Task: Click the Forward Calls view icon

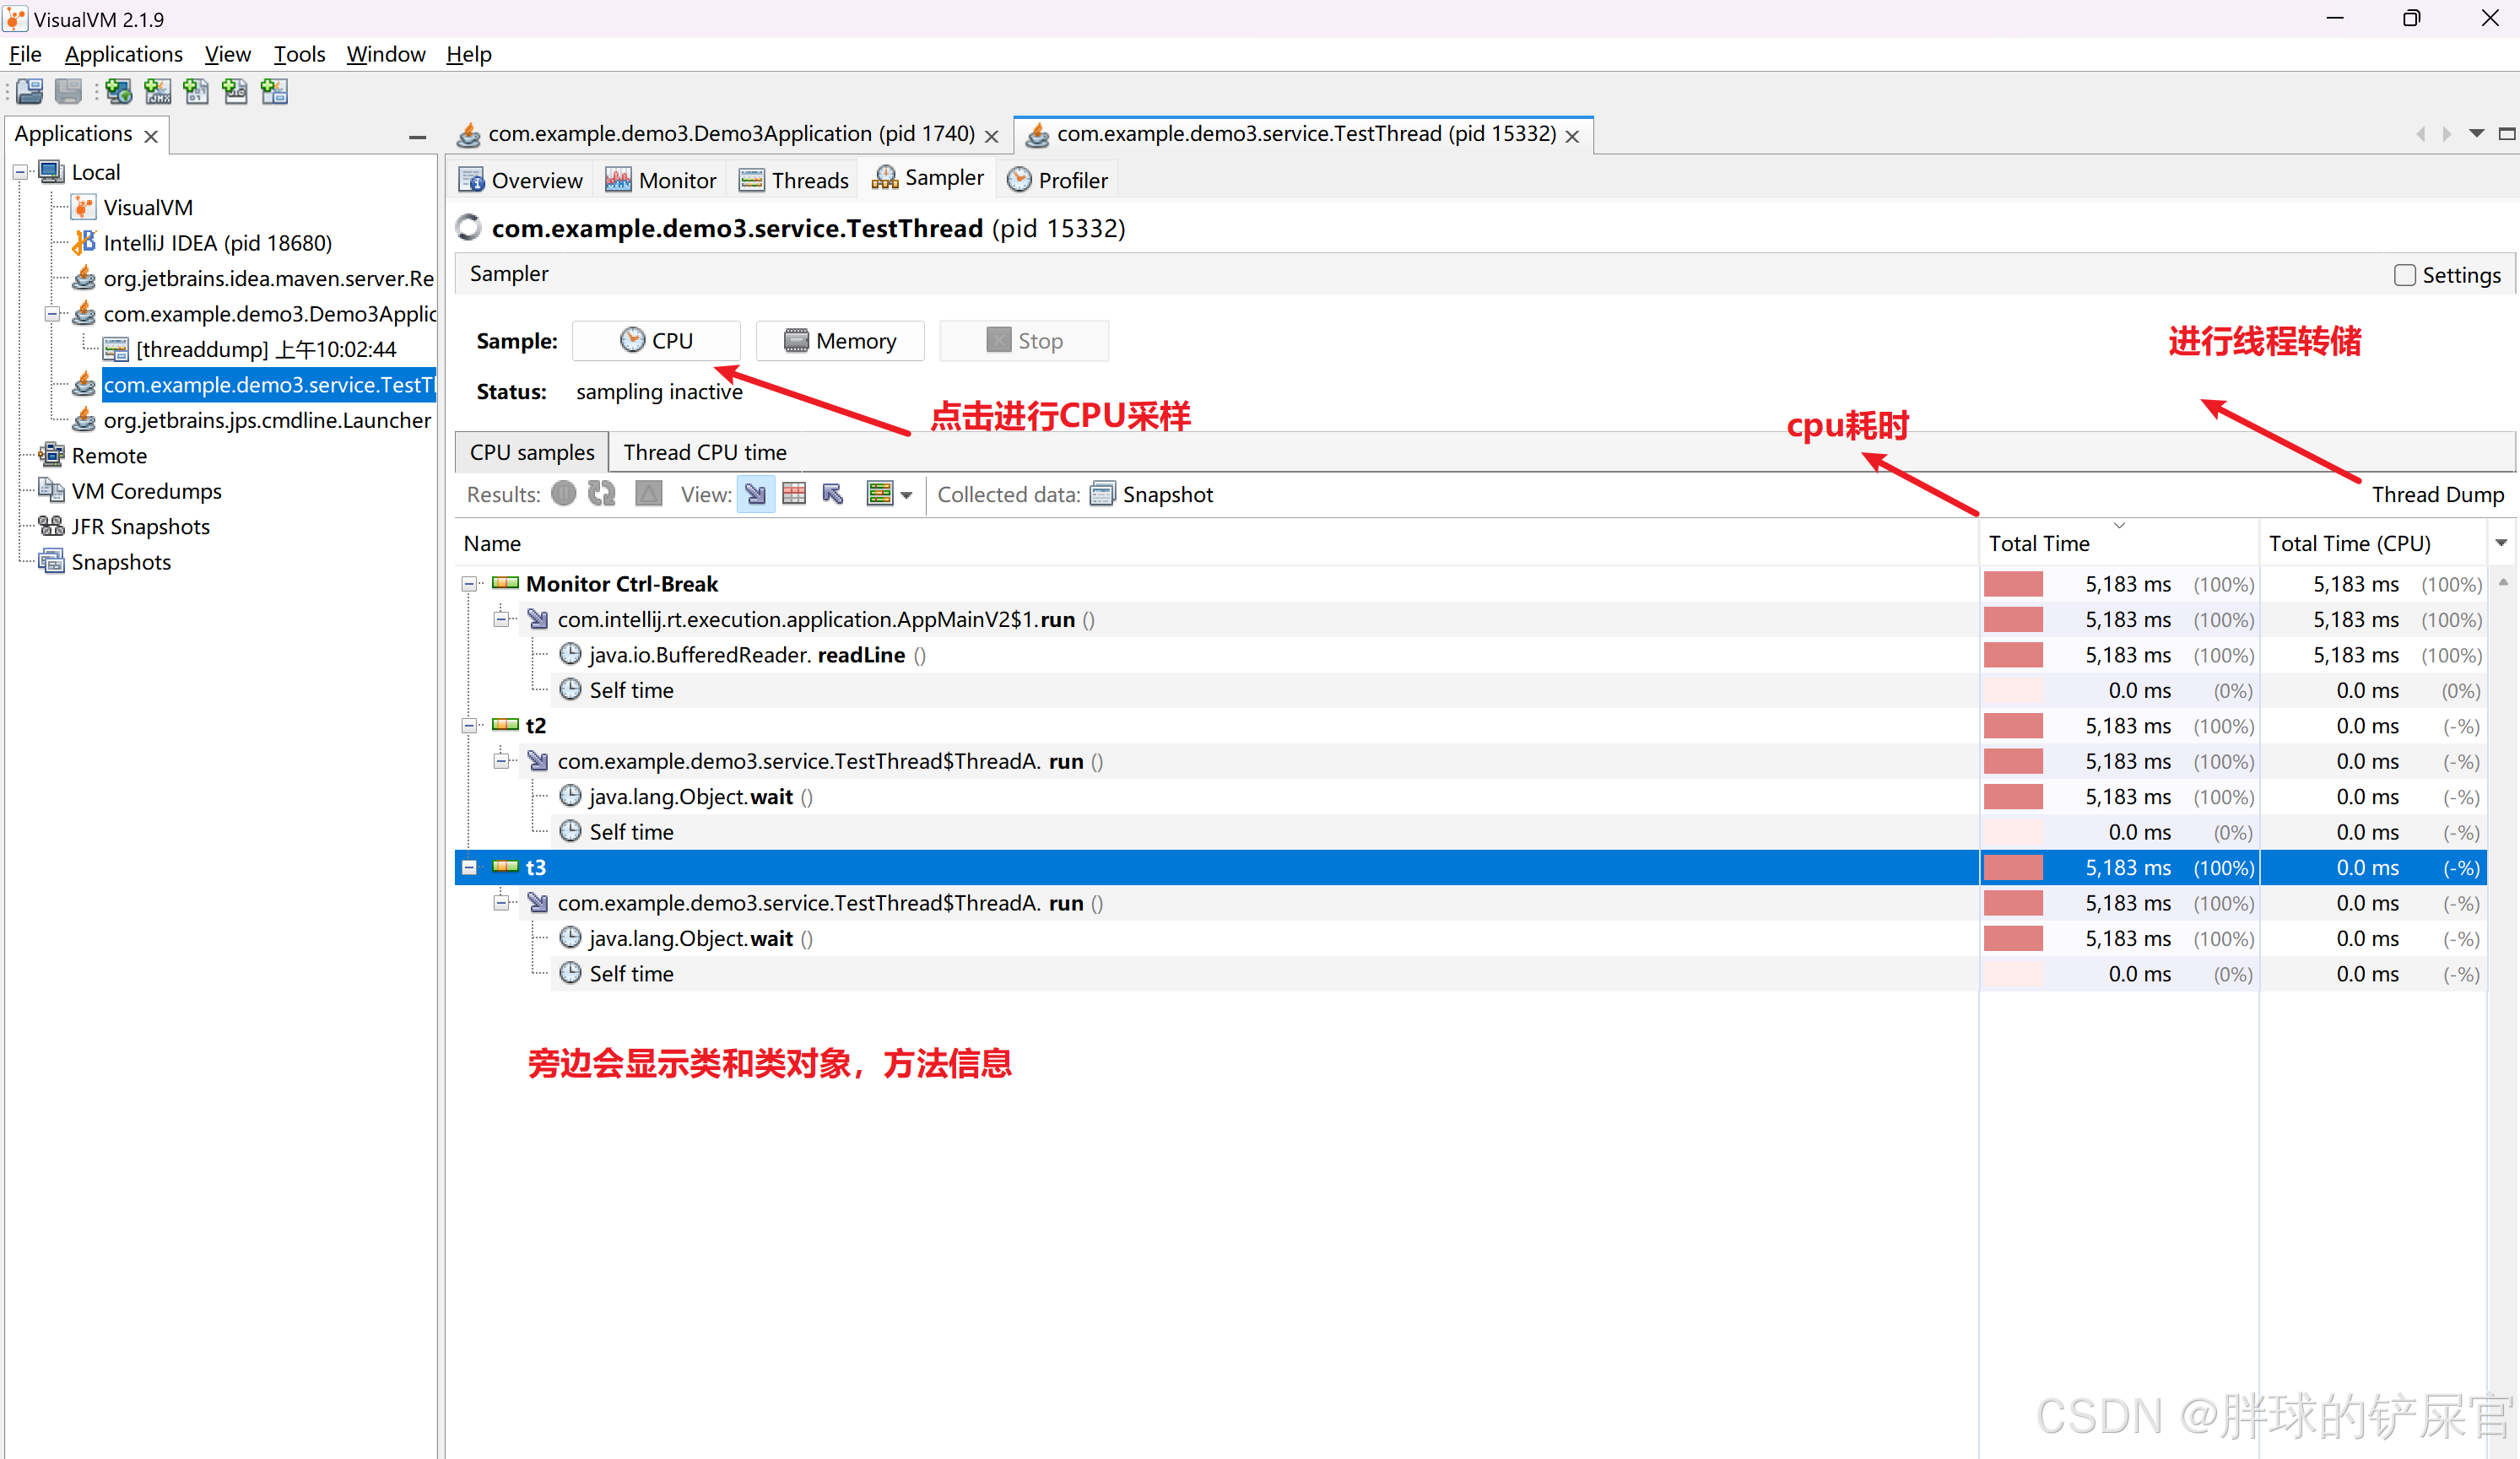Action: [756, 494]
